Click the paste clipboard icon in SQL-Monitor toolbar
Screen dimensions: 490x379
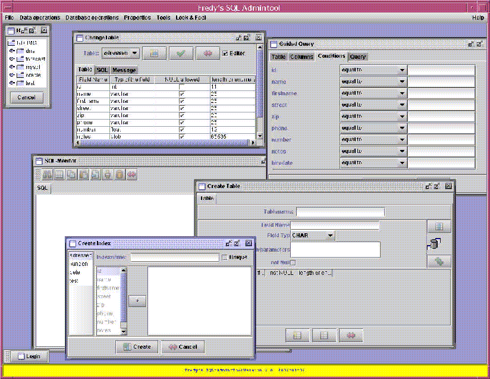tap(83, 174)
